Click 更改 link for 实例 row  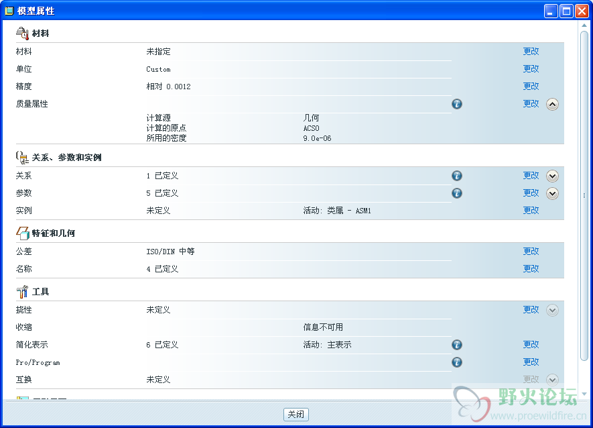coord(531,210)
